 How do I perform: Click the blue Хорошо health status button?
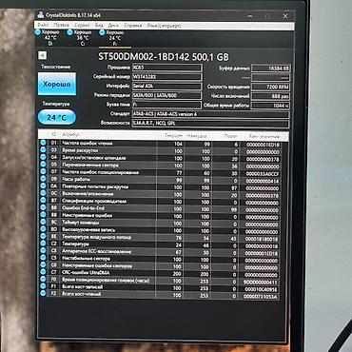click(x=57, y=84)
